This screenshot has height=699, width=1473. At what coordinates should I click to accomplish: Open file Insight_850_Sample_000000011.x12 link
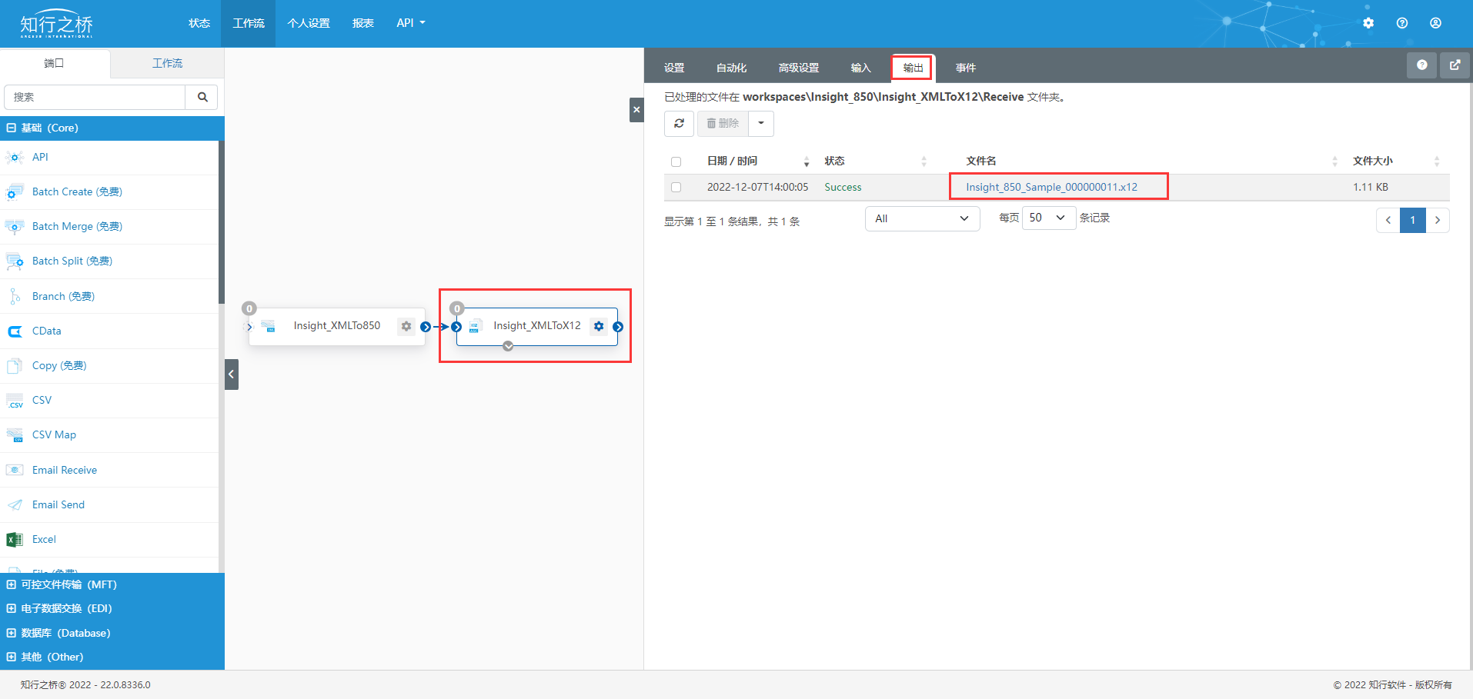pos(1051,187)
